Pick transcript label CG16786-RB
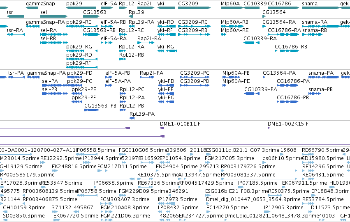This screenshot has height=222, width=350. [291, 47]
